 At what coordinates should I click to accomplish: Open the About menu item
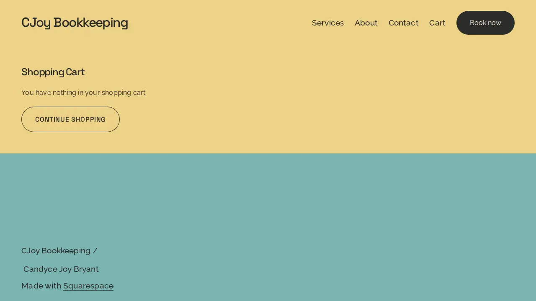366,23
